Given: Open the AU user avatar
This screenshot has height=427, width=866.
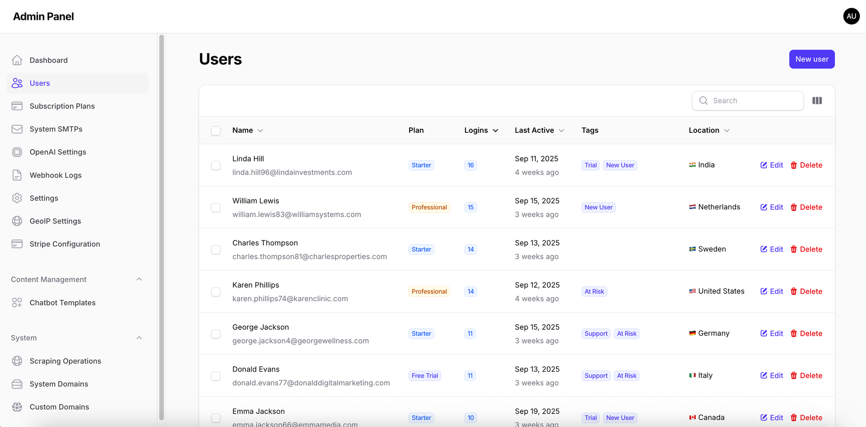Looking at the screenshot, I should coord(851,16).
